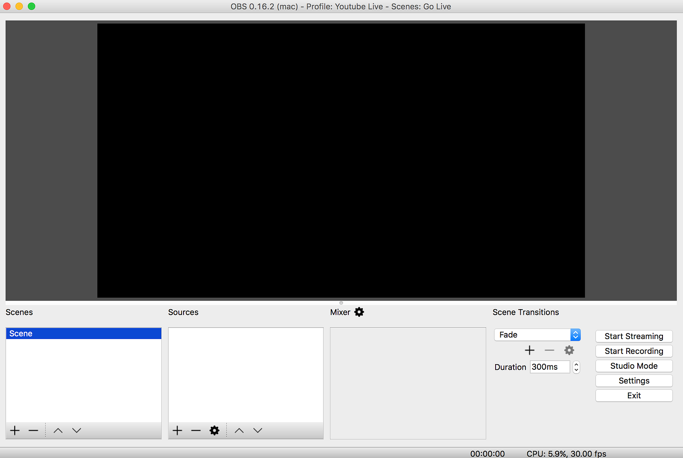Screen dimensions: 683x458
Task: Add a new scene transition
Action: tap(530, 350)
